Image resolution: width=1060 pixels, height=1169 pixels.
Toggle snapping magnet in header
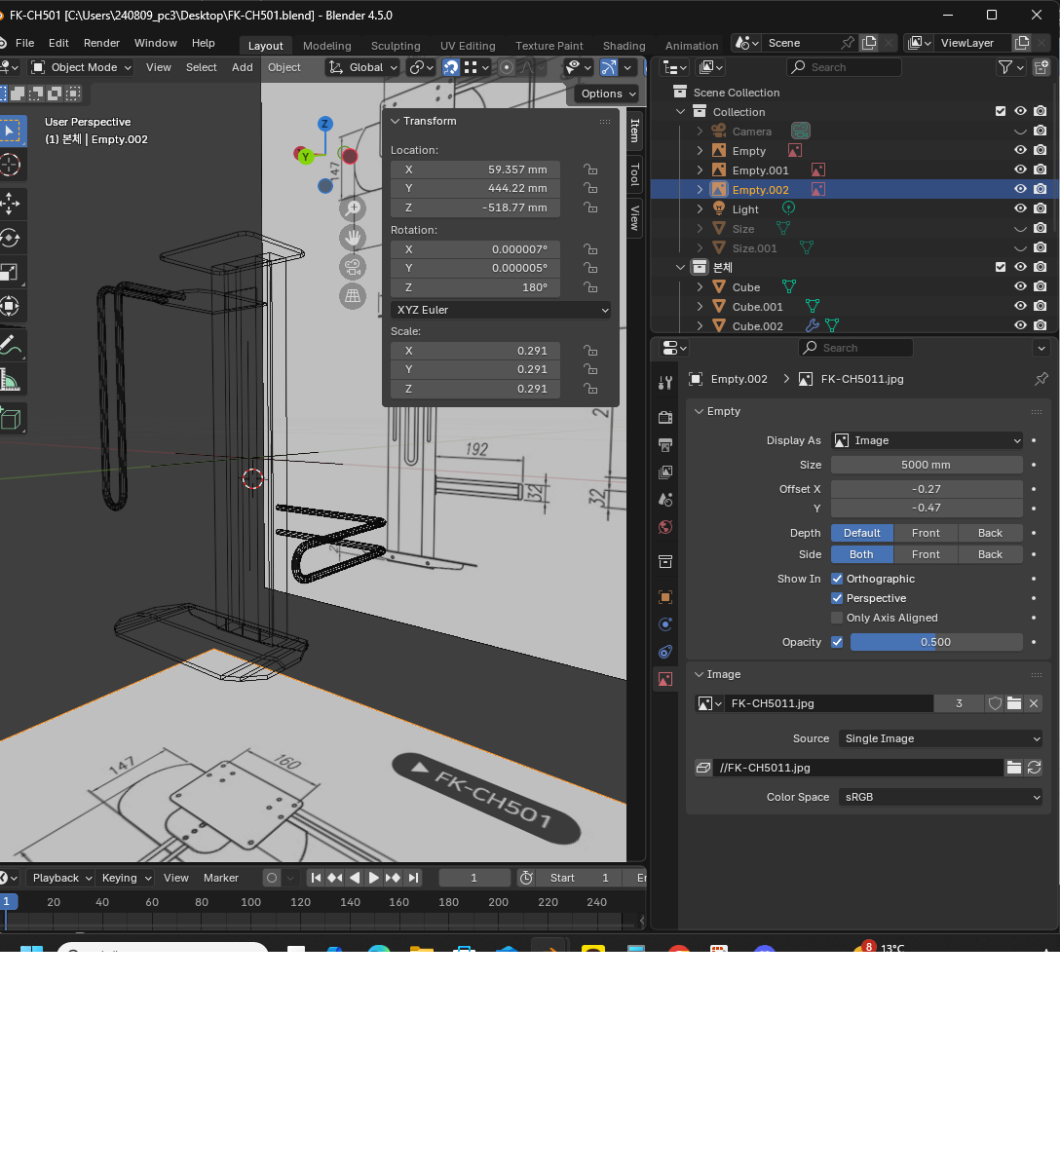[450, 67]
